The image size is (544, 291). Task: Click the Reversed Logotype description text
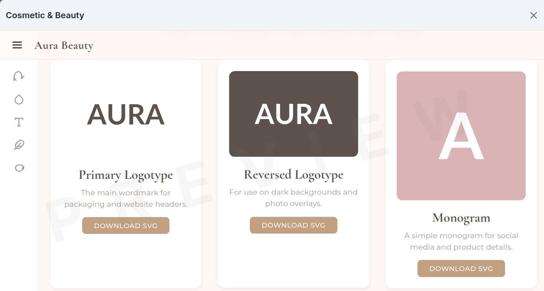click(293, 198)
